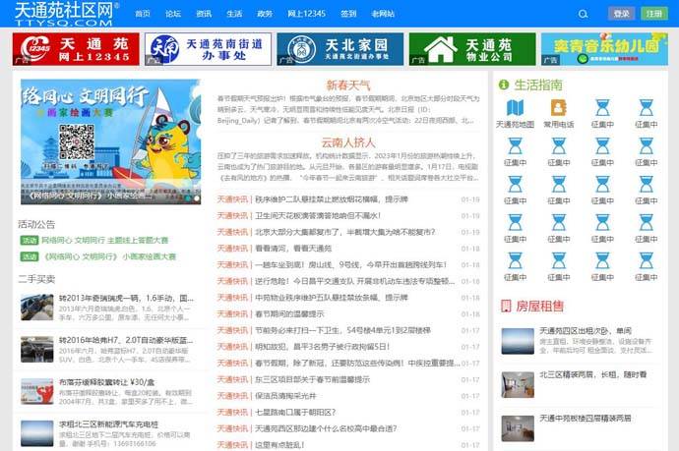Open the 小画家绘画大赛 activity notice link

108,256
